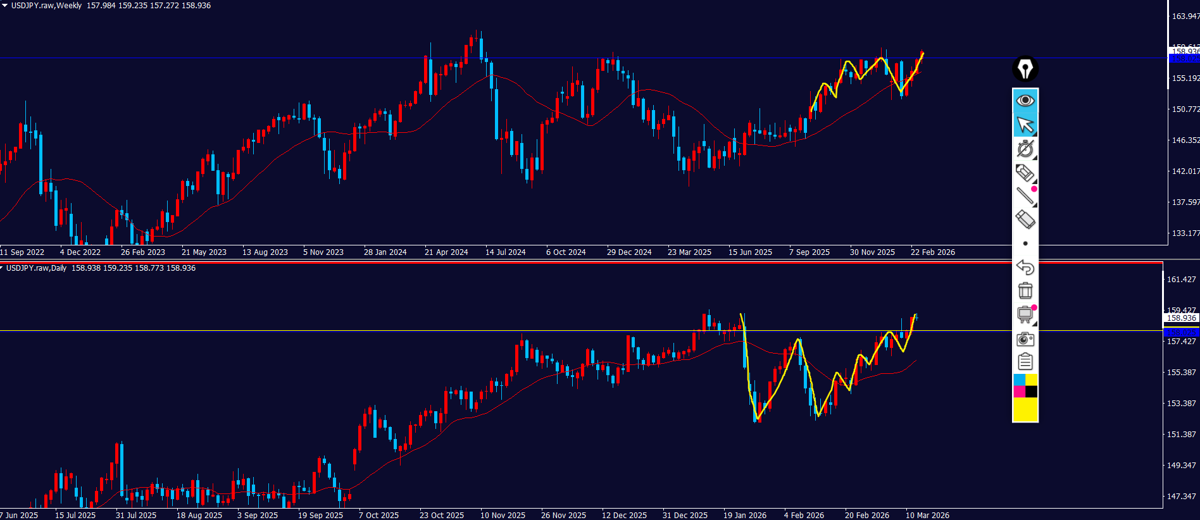
Task: Expand the triangle beside USDJPY.raw,Weekly title
Action: [4, 5]
